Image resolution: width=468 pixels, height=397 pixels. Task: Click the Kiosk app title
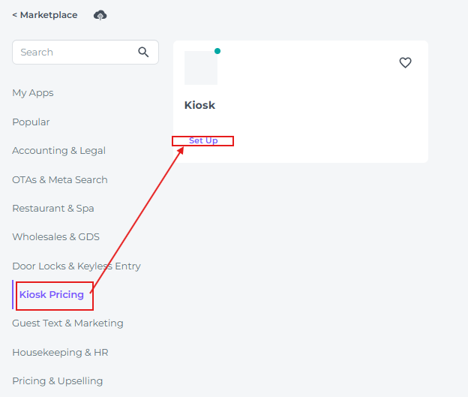199,106
